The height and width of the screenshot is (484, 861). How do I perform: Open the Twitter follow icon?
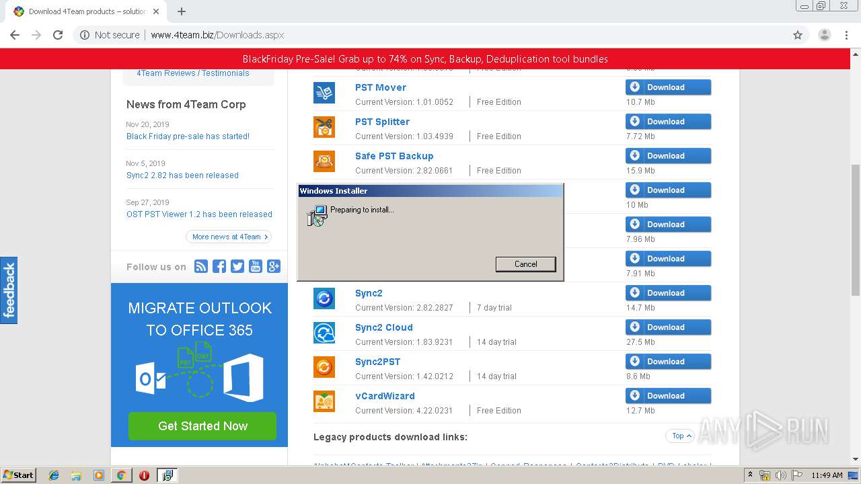click(237, 266)
